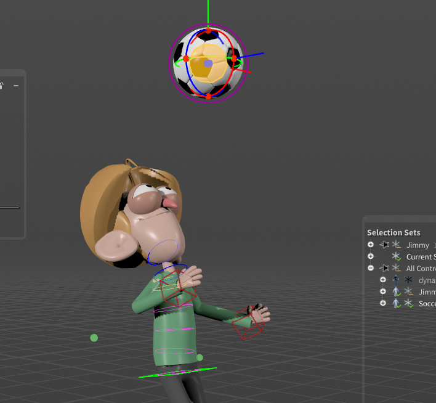Click the red dot at bottom of ball
Image resolution: width=436 pixels, height=403 pixels.
tap(208, 96)
